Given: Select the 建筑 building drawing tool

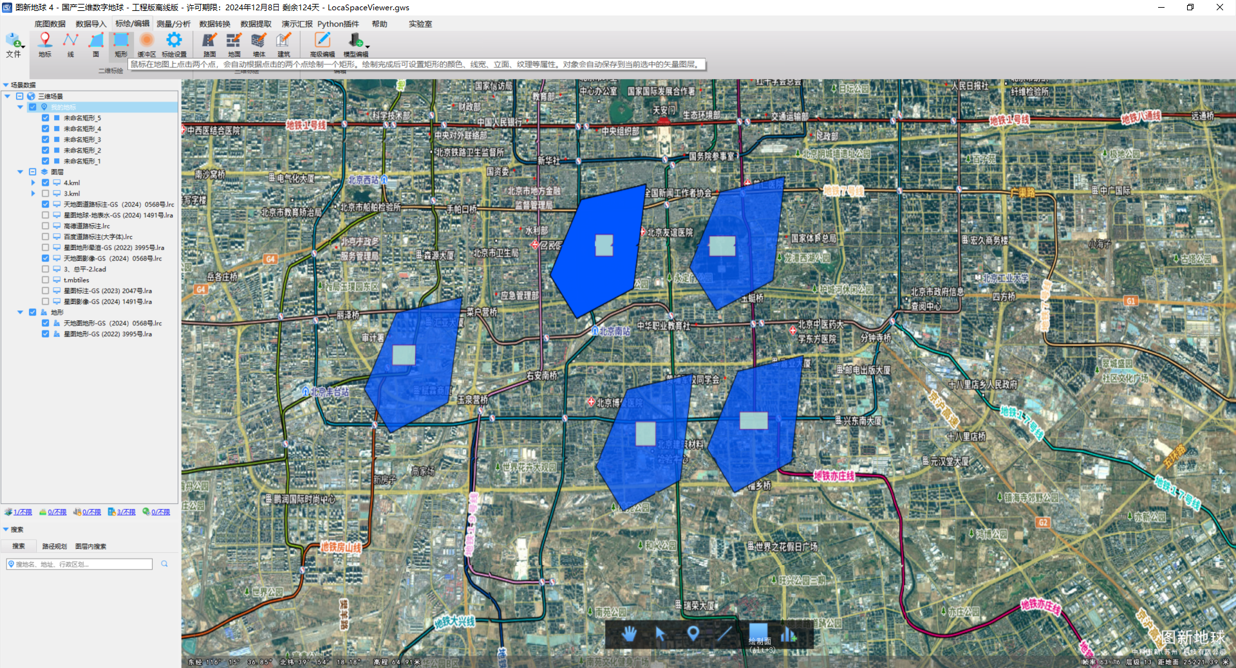Looking at the screenshot, I should 284,44.
